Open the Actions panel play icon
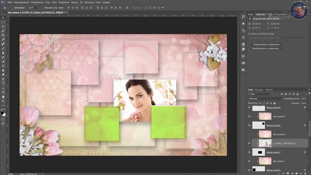311x175 pixels. coord(243,24)
